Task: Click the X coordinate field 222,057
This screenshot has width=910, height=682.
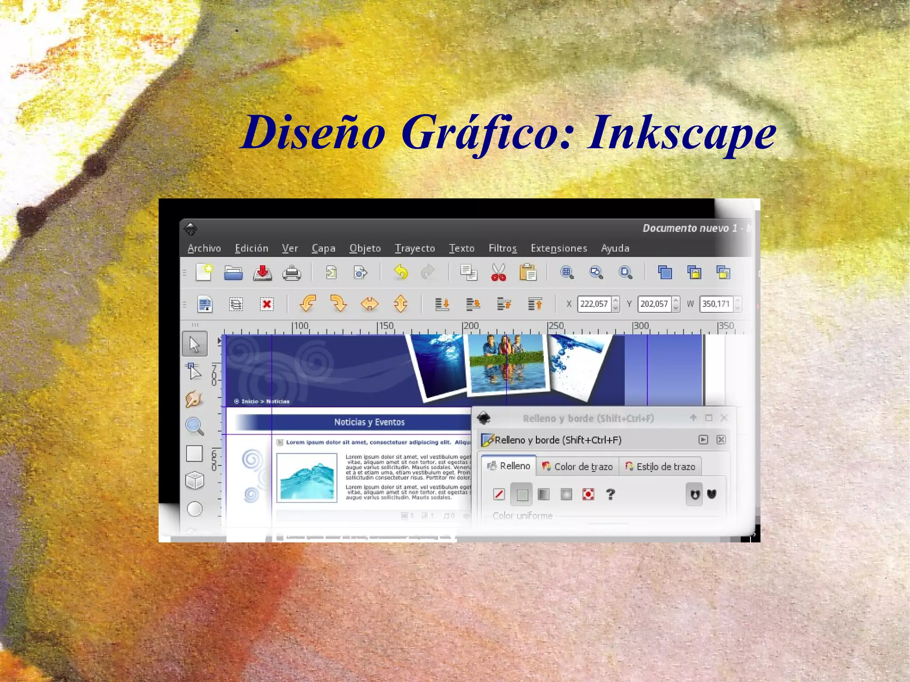Action: click(594, 304)
